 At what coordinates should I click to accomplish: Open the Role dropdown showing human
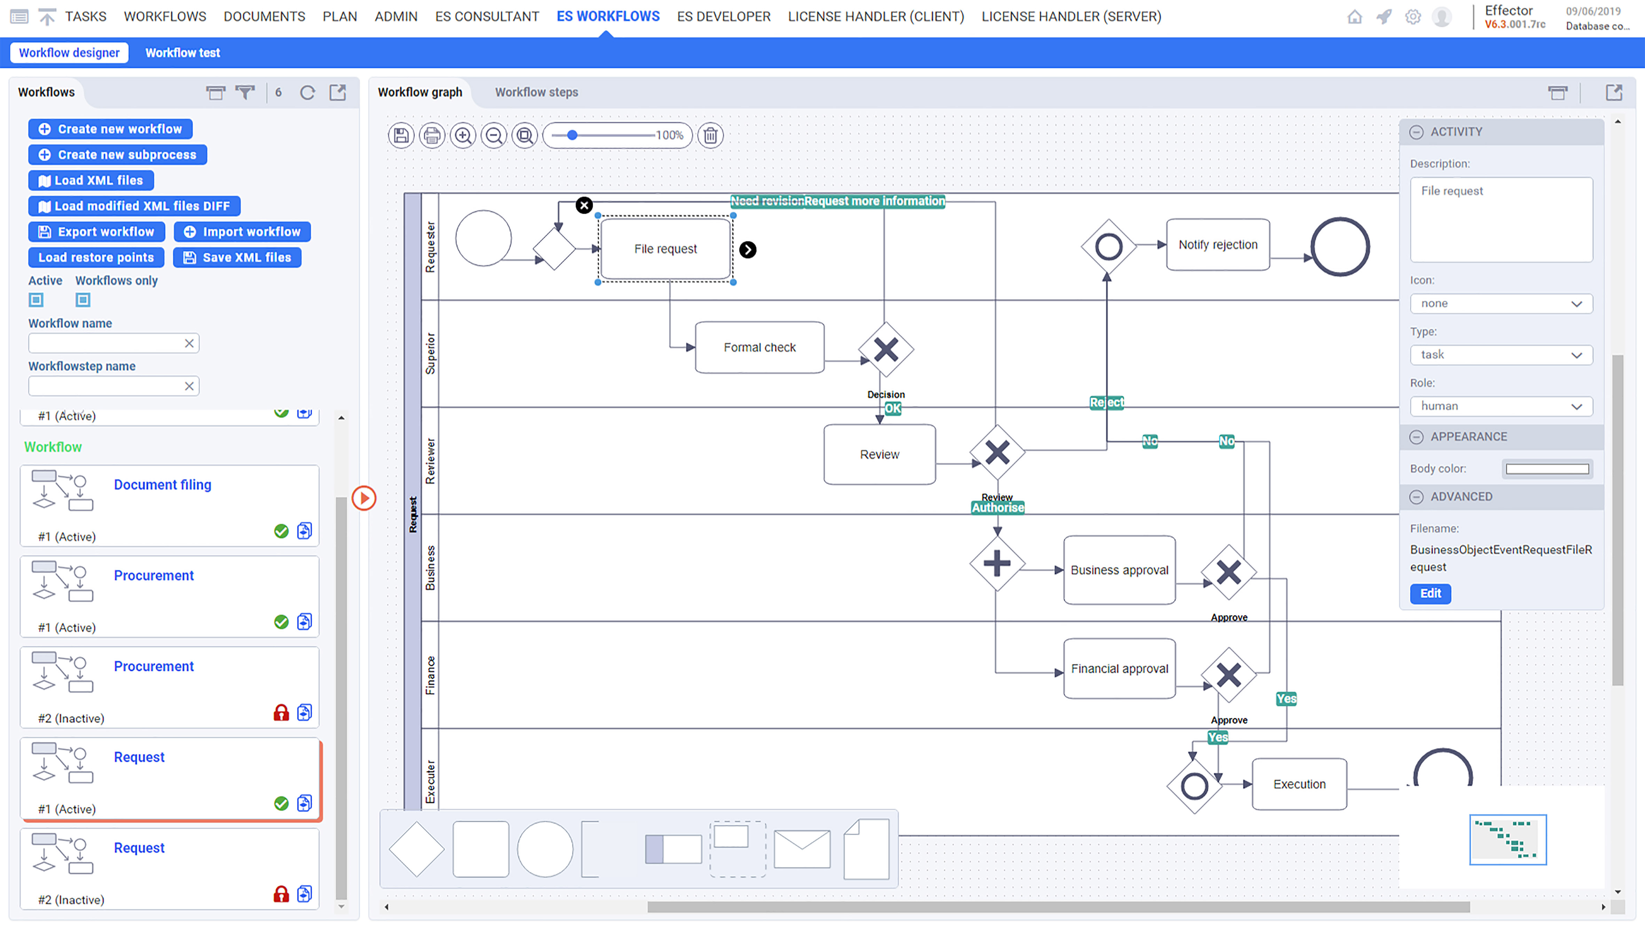coord(1501,406)
